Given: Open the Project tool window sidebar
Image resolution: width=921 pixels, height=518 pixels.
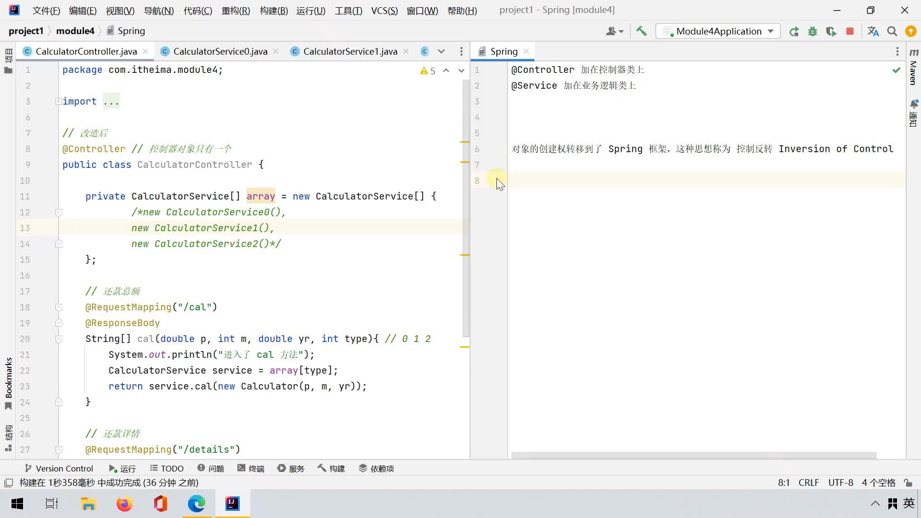Looking at the screenshot, I should (x=8, y=61).
